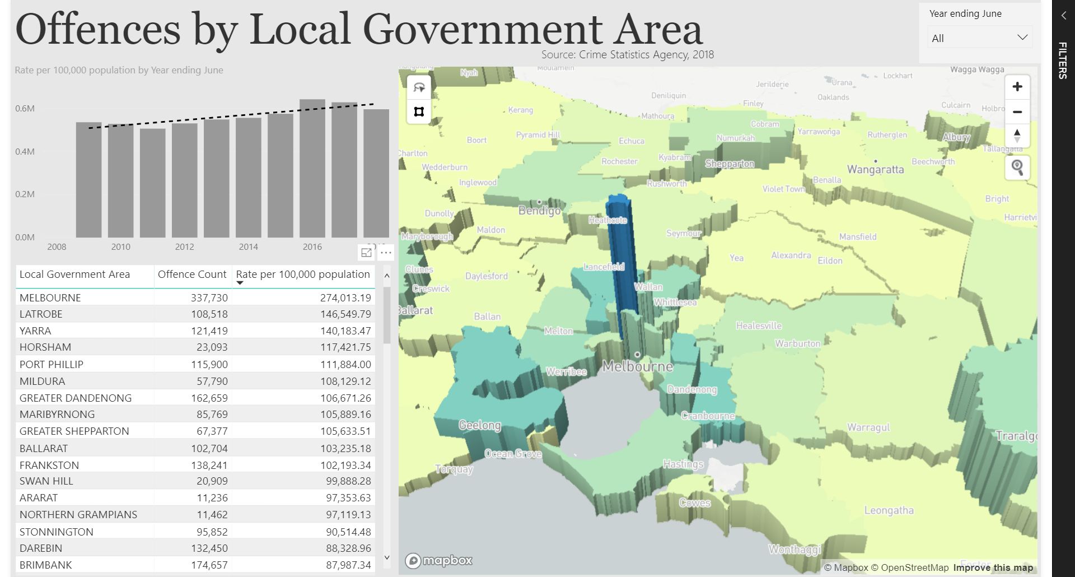Click table scrollbar up arrow
The image size is (1075, 577).
click(386, 276)
